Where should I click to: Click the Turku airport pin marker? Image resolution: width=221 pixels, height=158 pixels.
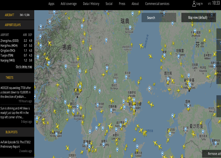point(168,79)
